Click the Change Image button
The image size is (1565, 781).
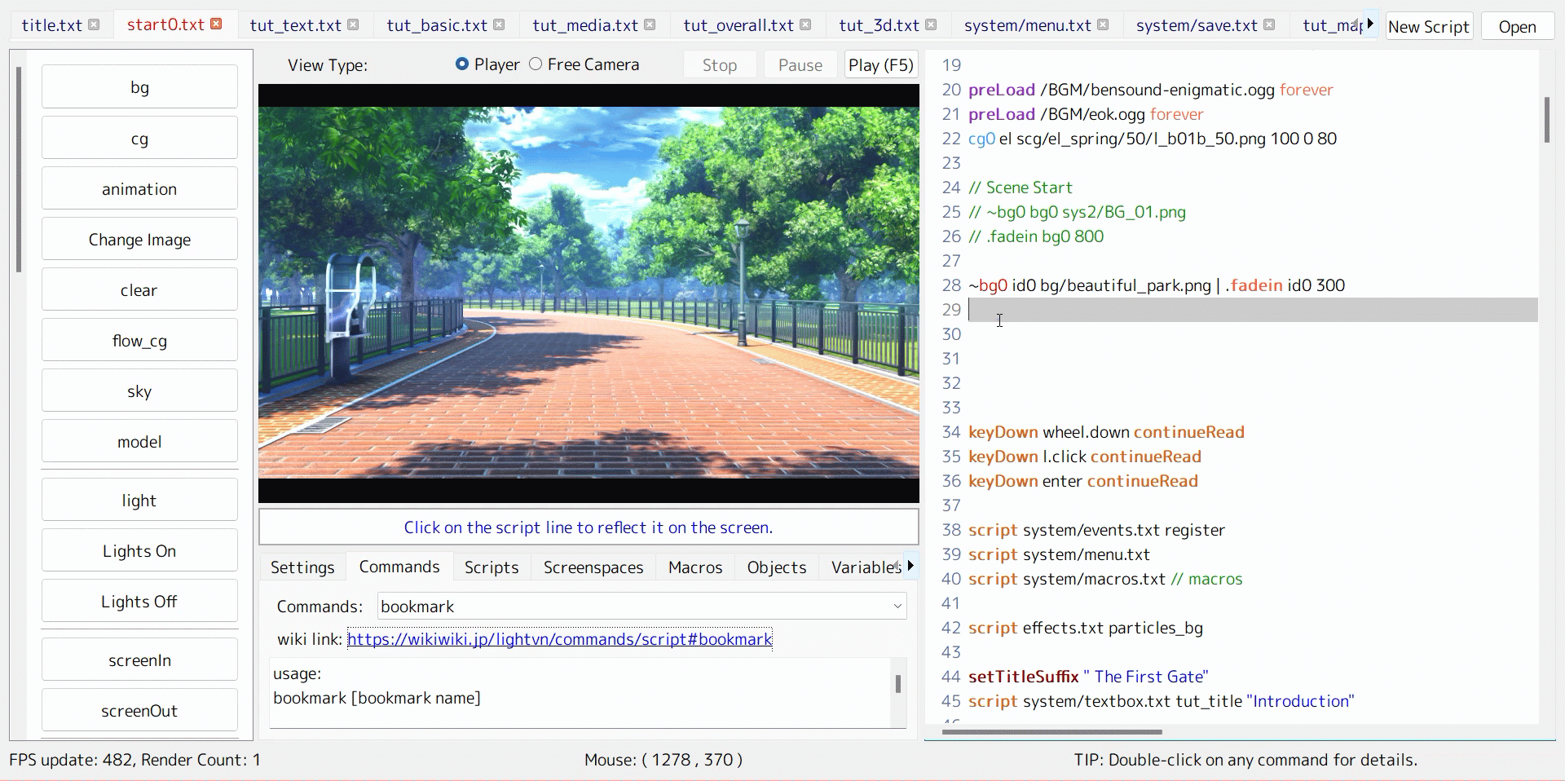[139, 239]
